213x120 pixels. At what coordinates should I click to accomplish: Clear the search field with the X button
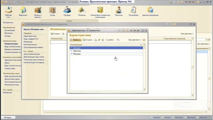pos(209,40)
